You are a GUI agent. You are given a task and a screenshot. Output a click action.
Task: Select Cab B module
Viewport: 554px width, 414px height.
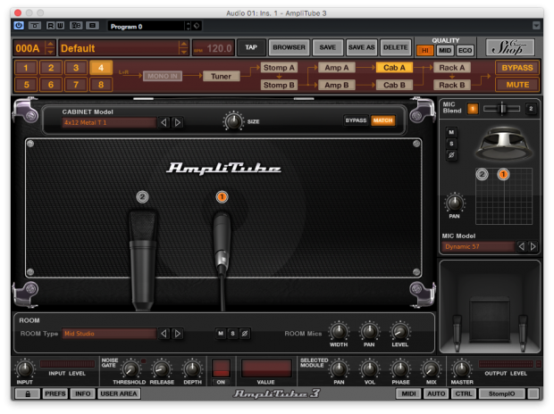394,85
